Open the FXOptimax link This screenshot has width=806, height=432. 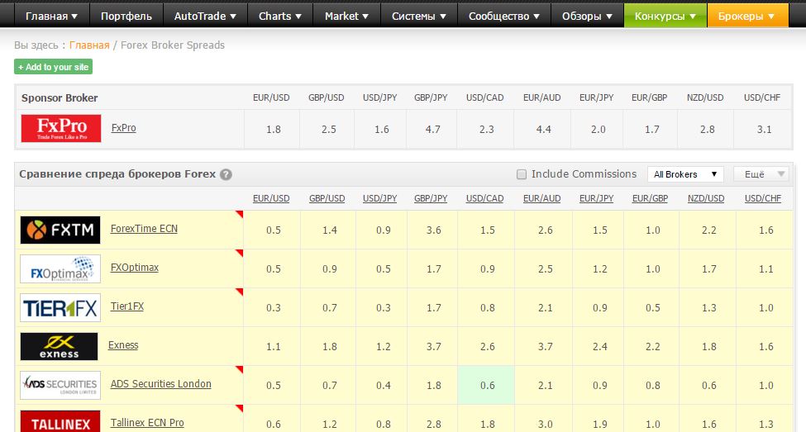135,268
